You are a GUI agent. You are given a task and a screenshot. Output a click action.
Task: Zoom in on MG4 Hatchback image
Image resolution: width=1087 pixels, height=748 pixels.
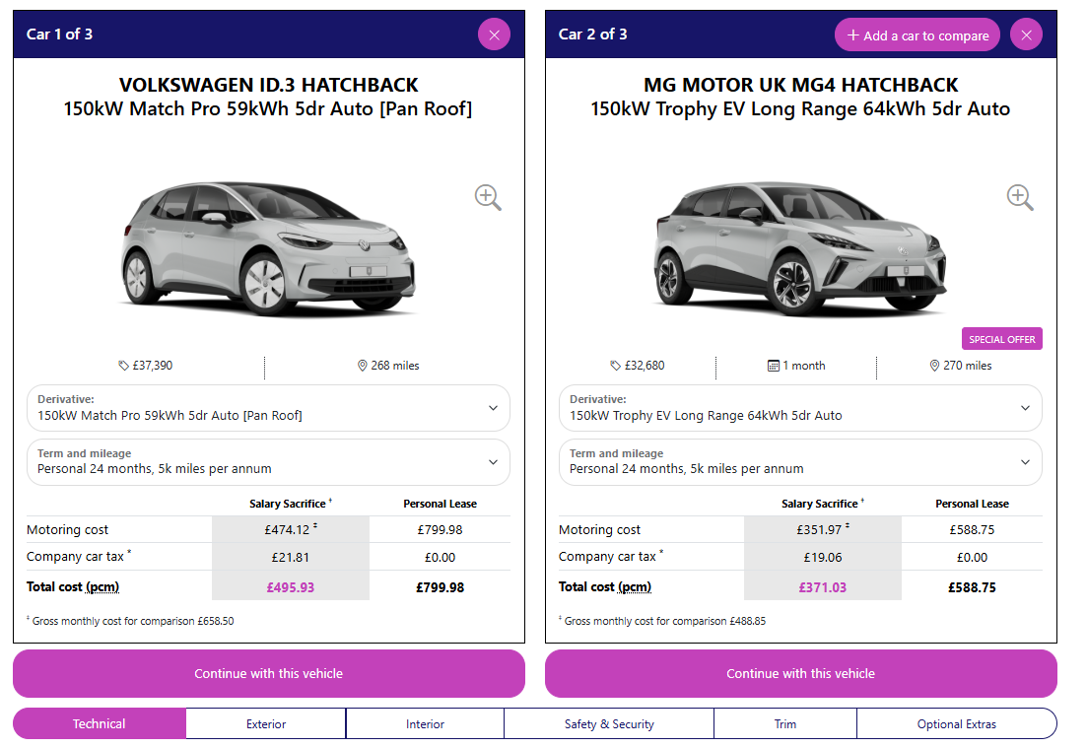[1020, 197]
